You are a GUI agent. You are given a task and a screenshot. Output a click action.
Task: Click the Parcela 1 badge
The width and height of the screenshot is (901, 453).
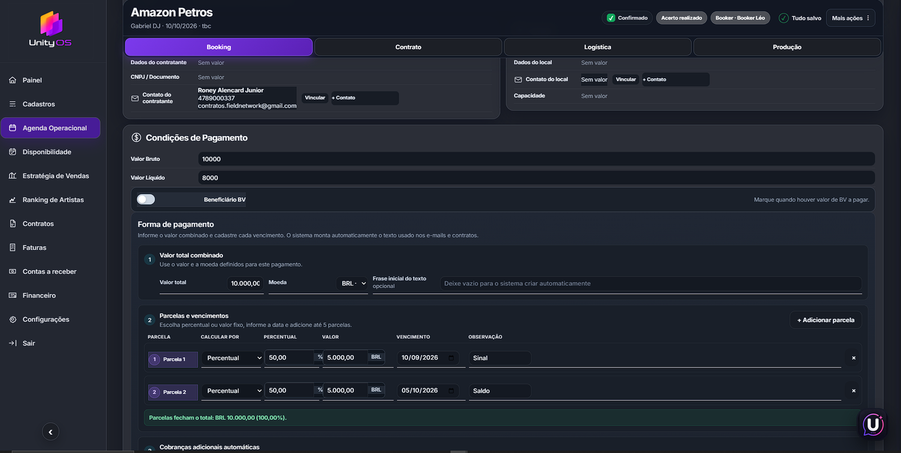tap(173, 360)
